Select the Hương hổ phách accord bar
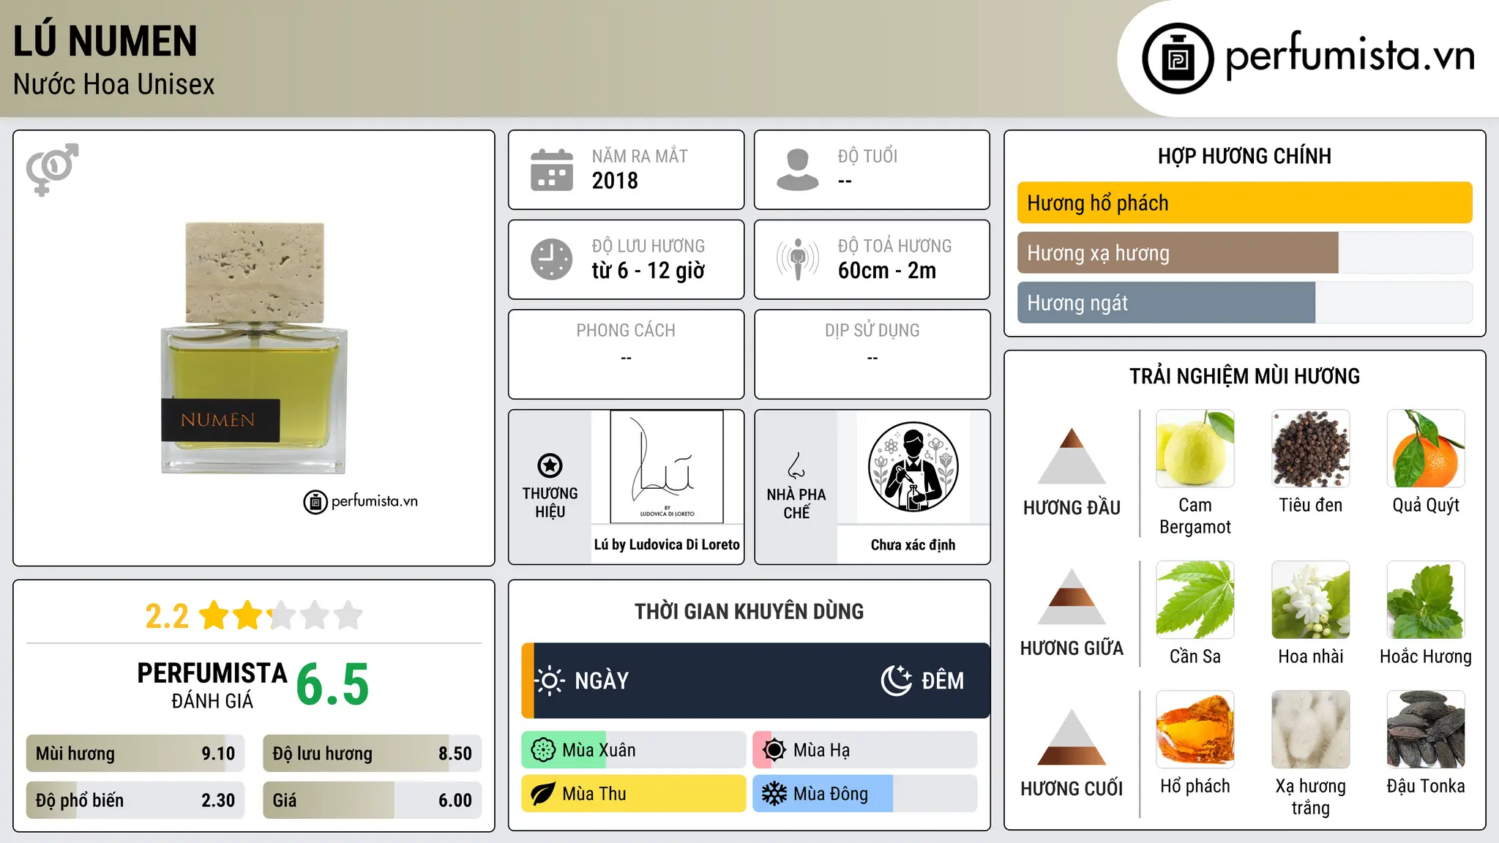The height and width of the screenshot is (843, 1499). point(1245,203)
